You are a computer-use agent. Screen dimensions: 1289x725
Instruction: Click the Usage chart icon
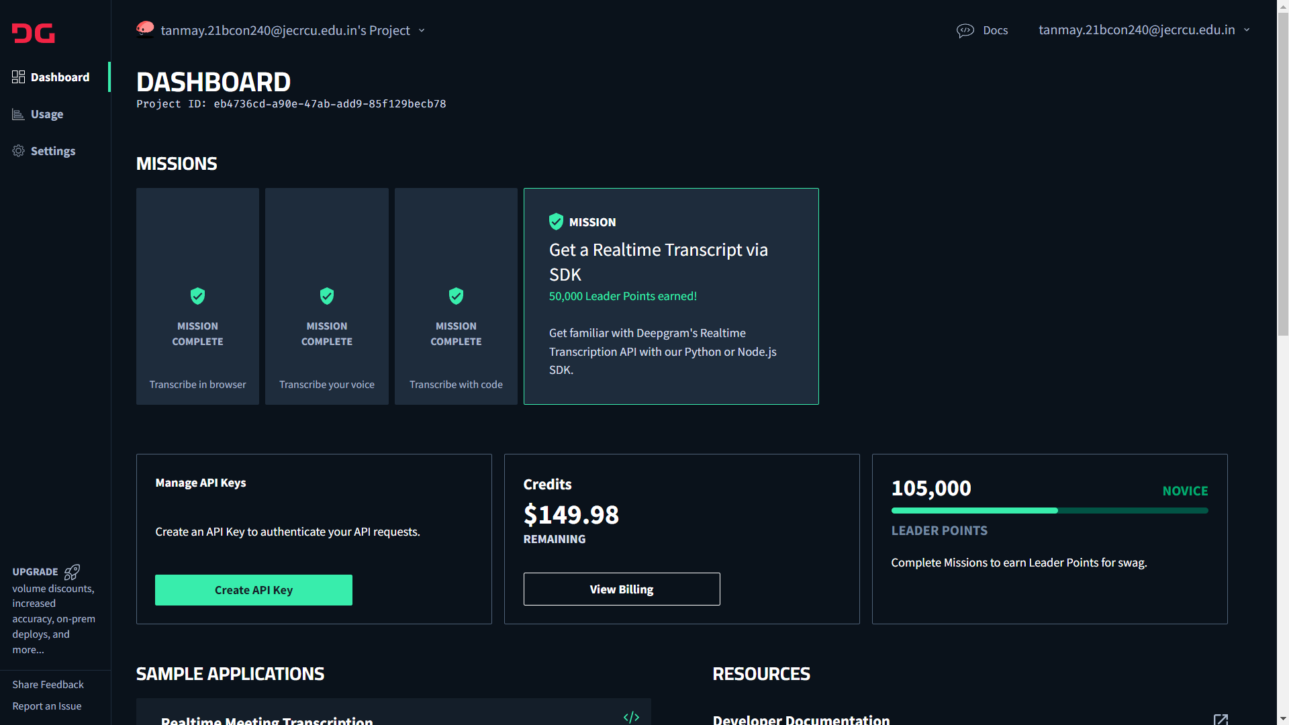[x=18, y=115]
